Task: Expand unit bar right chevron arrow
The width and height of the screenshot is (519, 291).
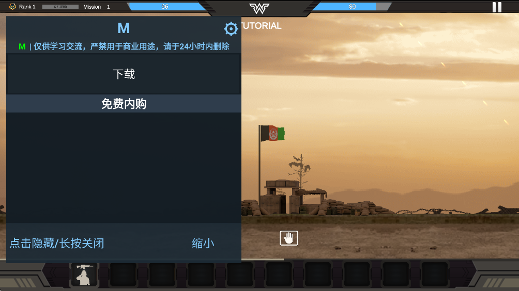Action: click(x=465, y=273)
